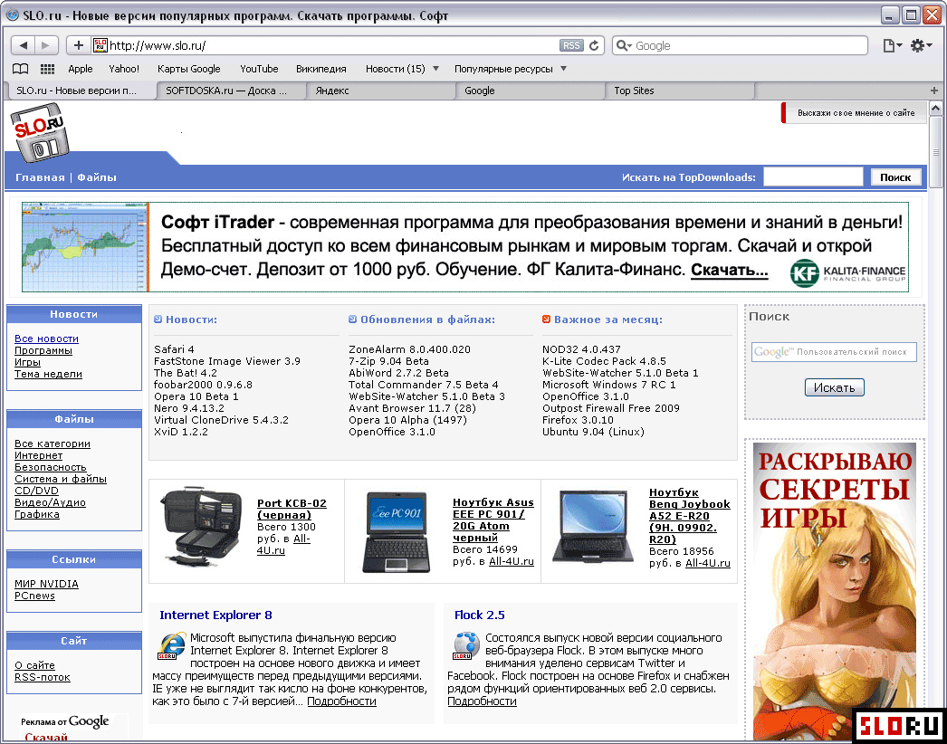Open the Internet Explorer 8 article title
Screen dimensions: 947x744
215,615
